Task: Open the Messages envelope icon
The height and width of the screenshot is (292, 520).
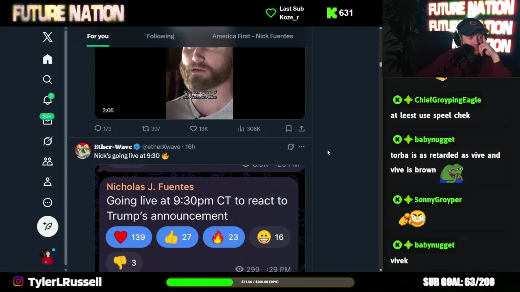Action: [48, 120]
